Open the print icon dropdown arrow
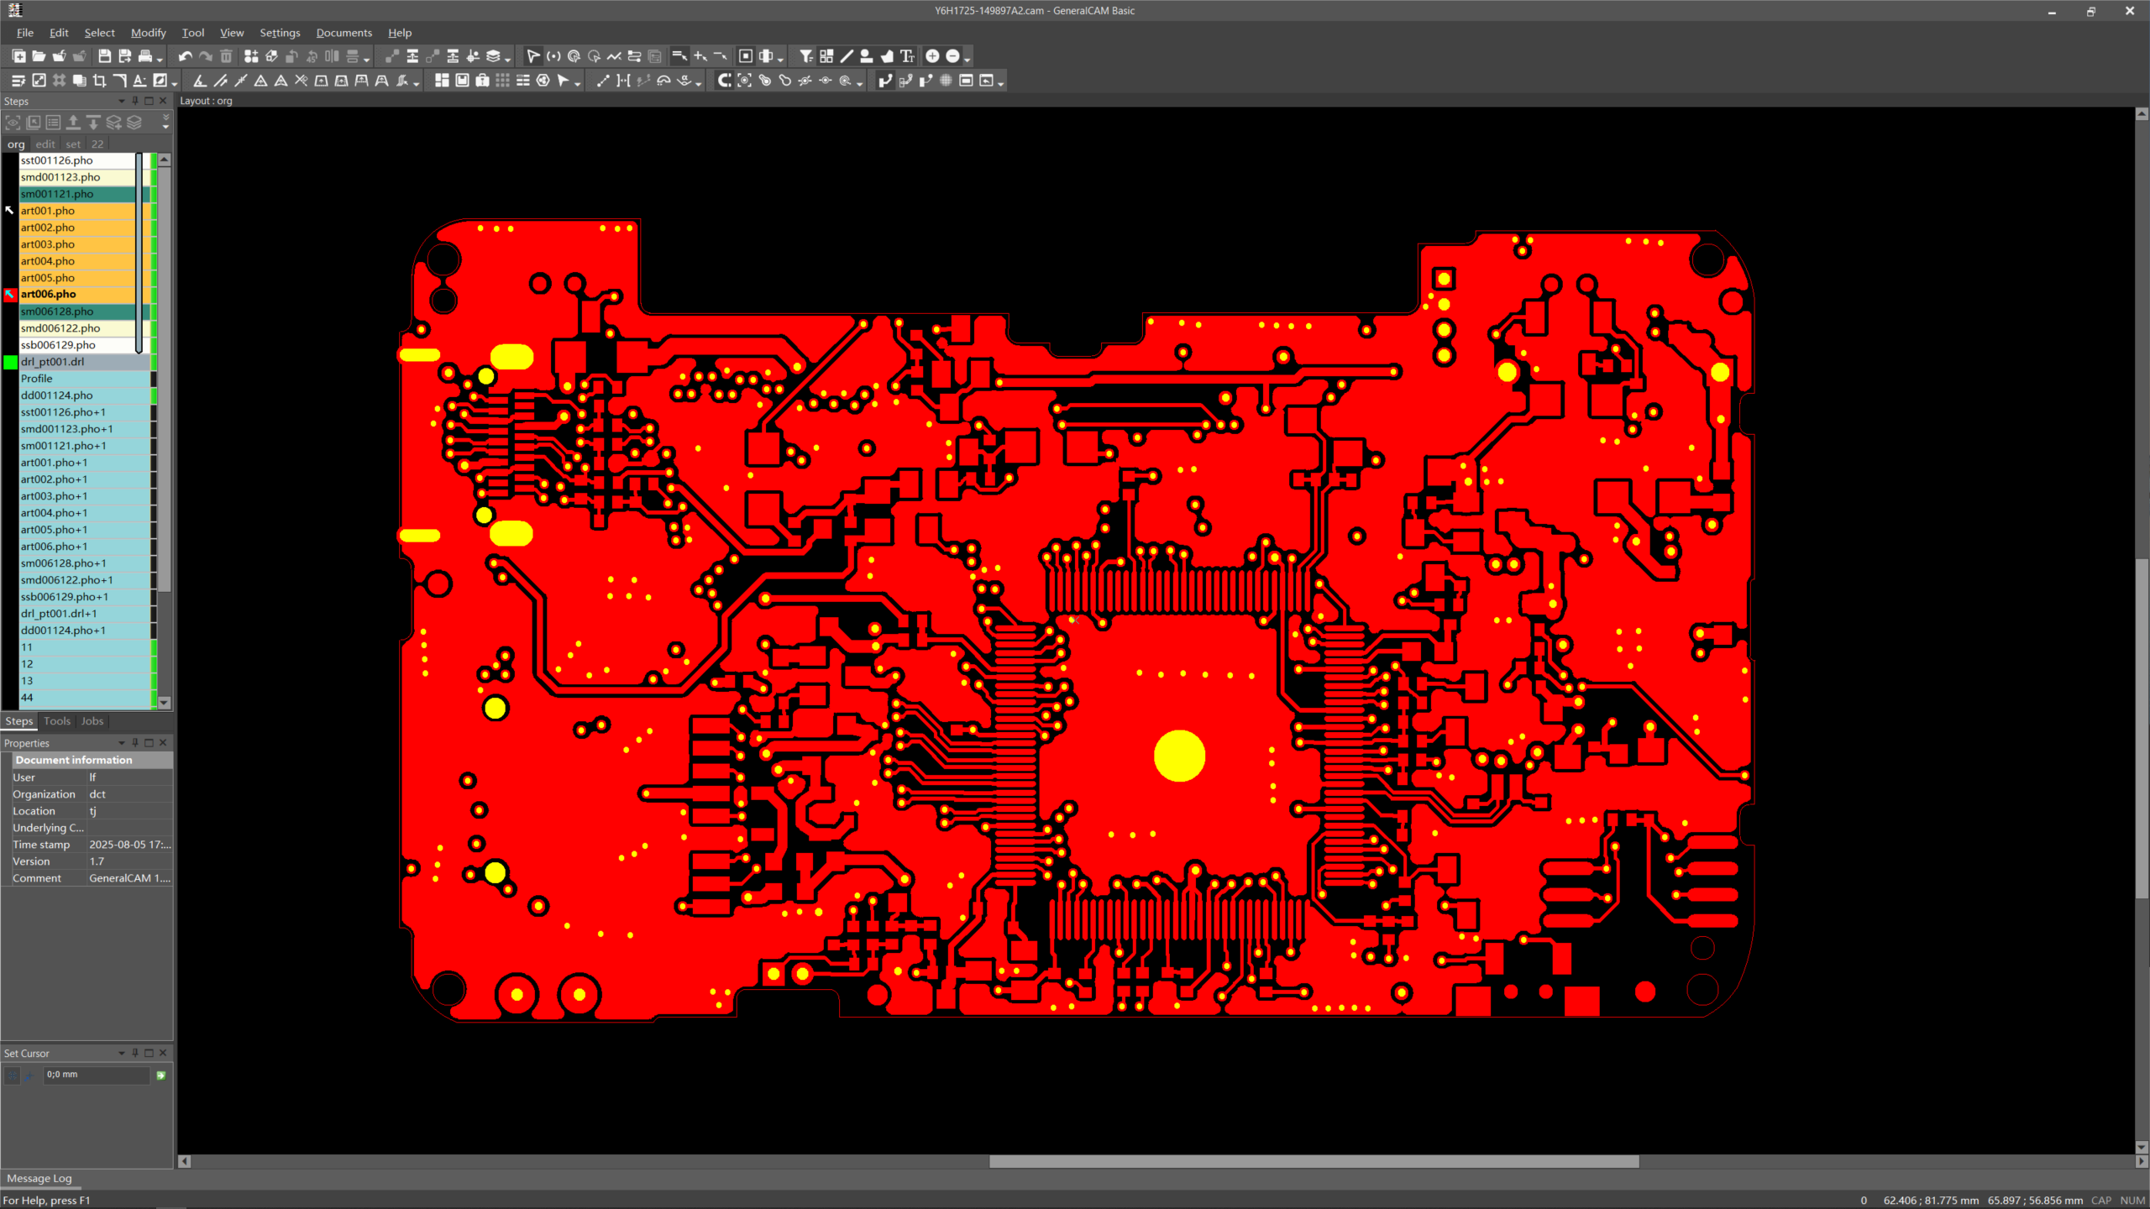2150x1209 pixels. (x=160, y=59)
